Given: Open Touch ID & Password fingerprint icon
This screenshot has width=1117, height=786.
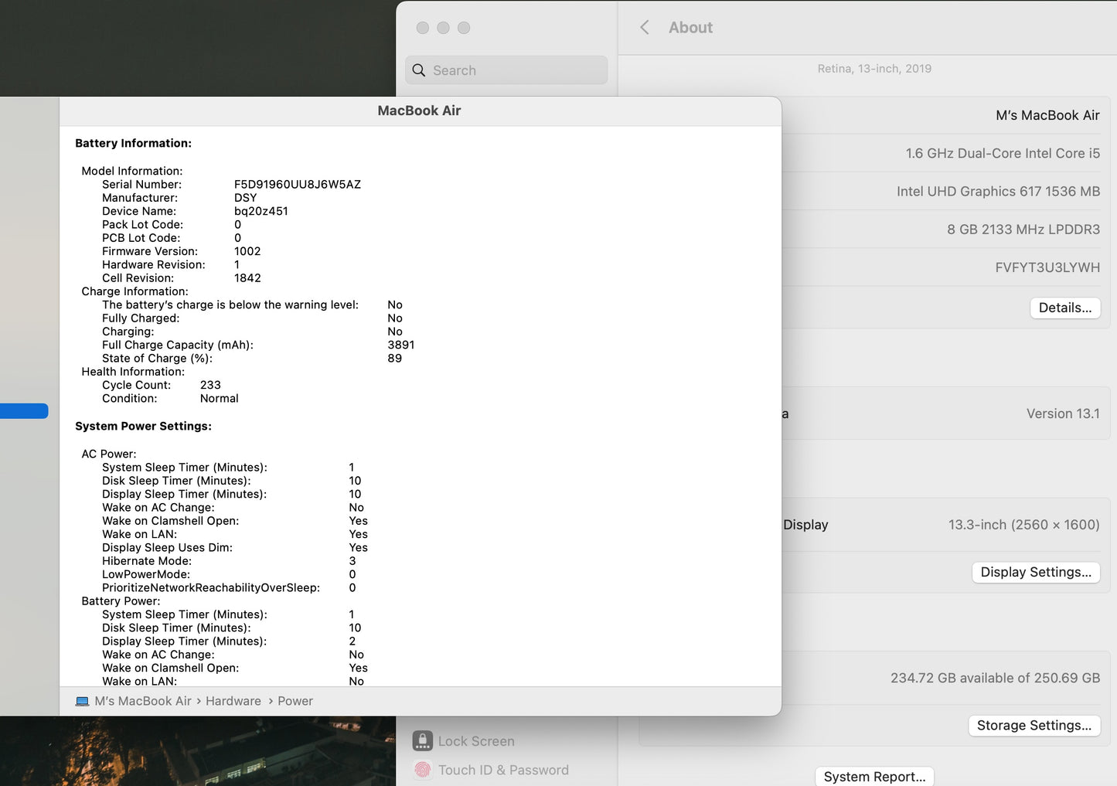Looking at the screenshot, I should click(423, 770).
